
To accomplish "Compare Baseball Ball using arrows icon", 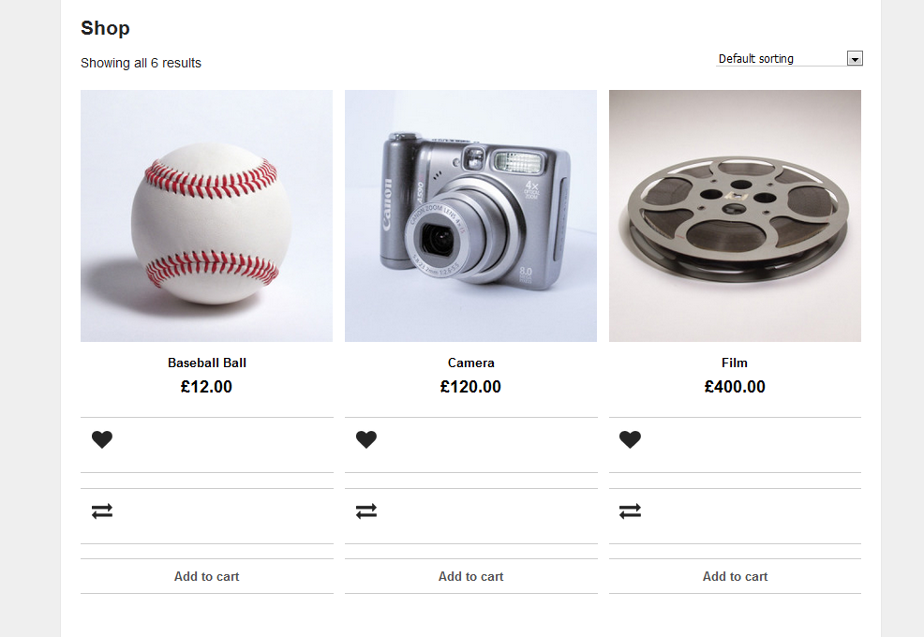I will tap(102, 511).
